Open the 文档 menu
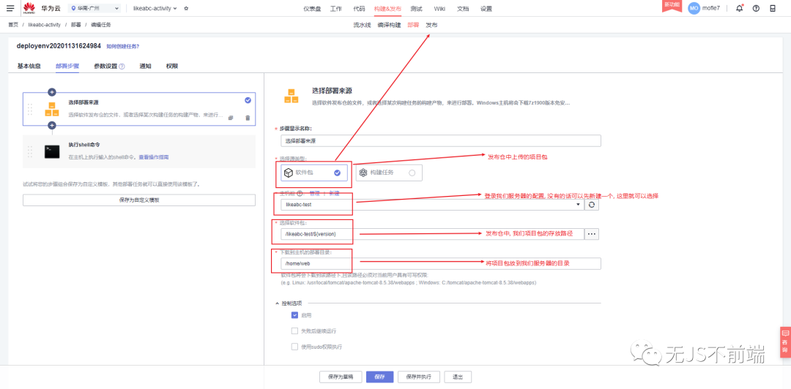The width and height of the screenshot is (791, 389). coord(463,9)
